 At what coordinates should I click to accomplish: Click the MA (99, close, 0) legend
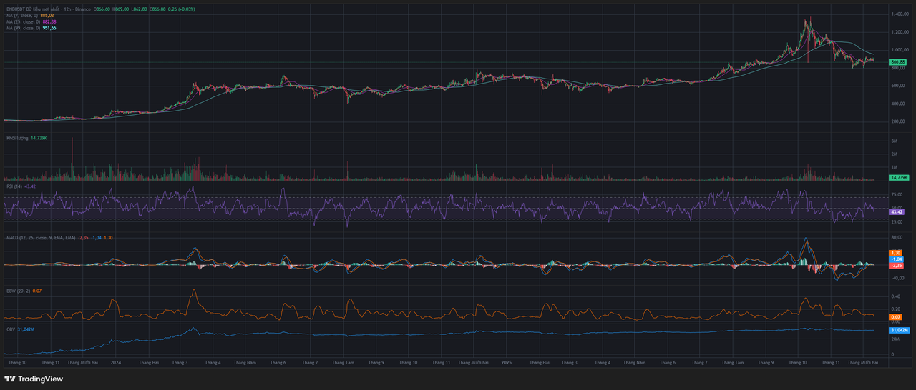tap(21, 28)
